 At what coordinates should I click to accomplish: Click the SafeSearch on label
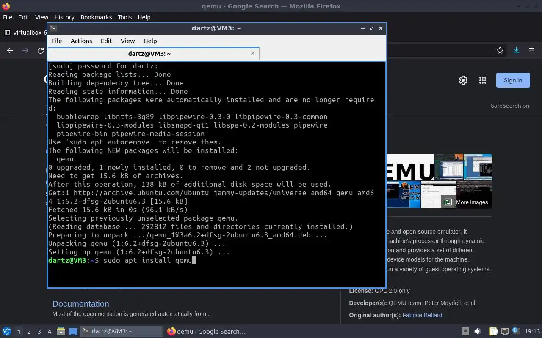click(510, 106)
